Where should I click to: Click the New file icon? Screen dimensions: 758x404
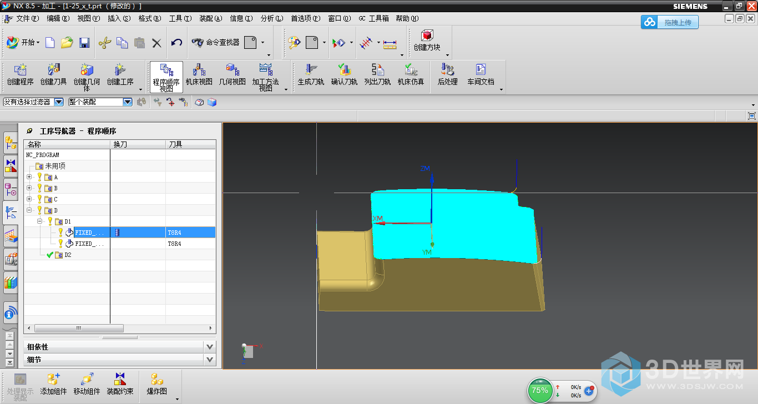[x=50, y=43]
